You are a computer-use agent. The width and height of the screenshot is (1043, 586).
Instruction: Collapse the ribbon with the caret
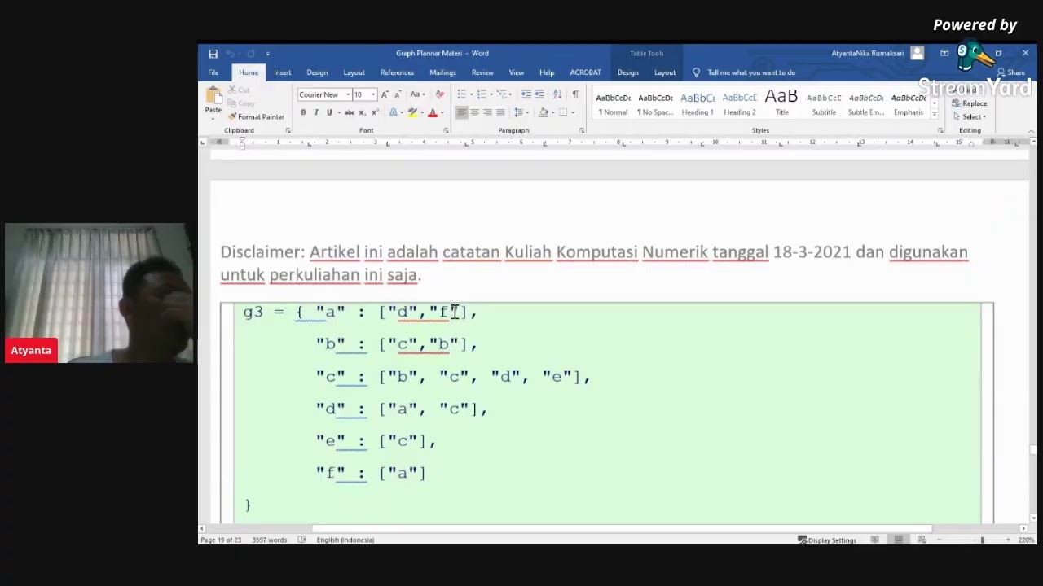[1031, 131]
